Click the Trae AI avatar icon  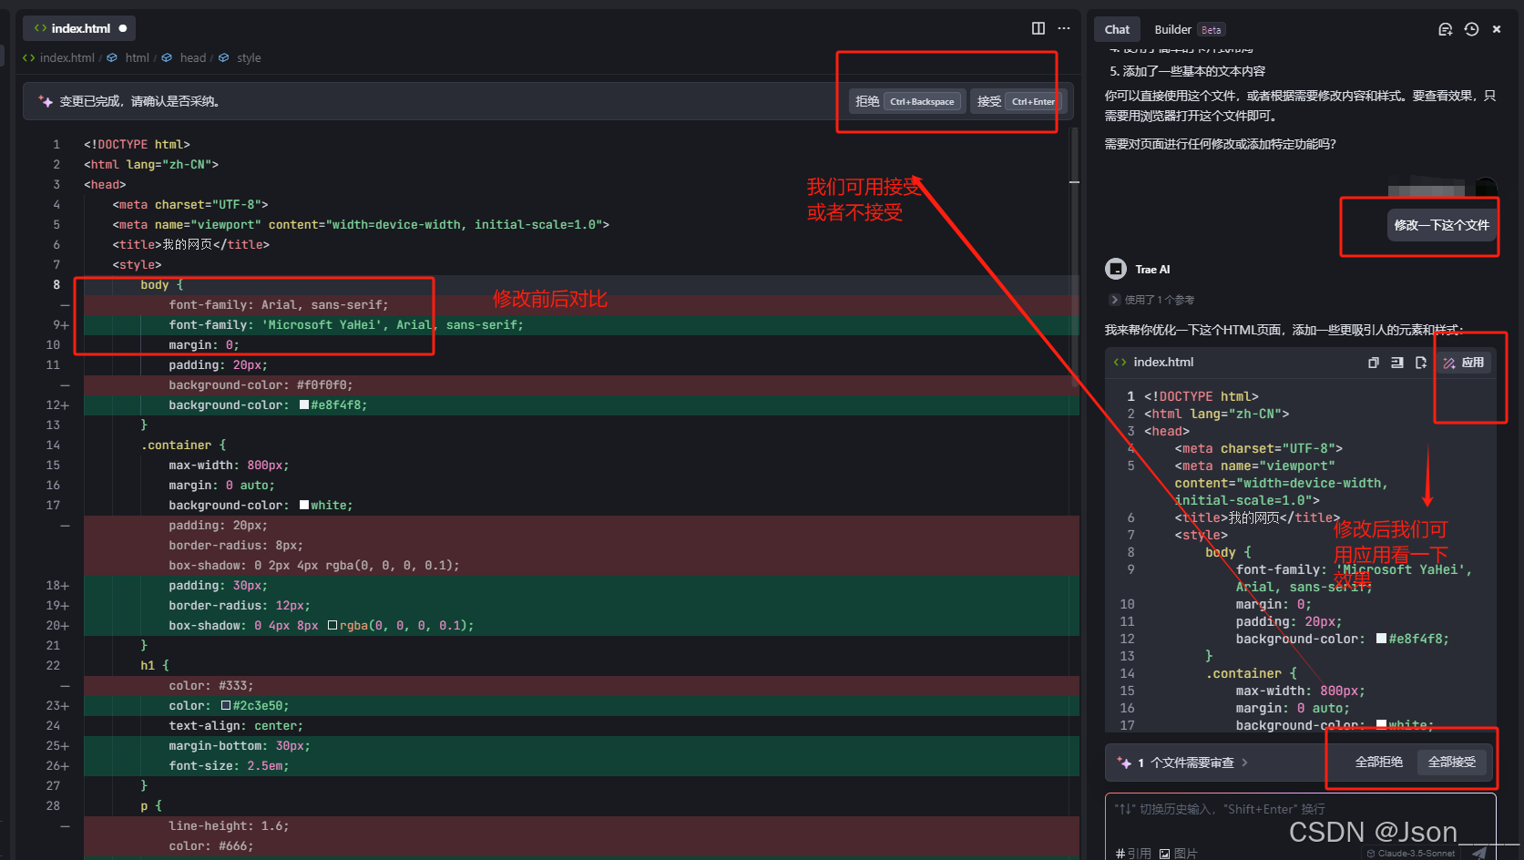tap(1116, 269)
